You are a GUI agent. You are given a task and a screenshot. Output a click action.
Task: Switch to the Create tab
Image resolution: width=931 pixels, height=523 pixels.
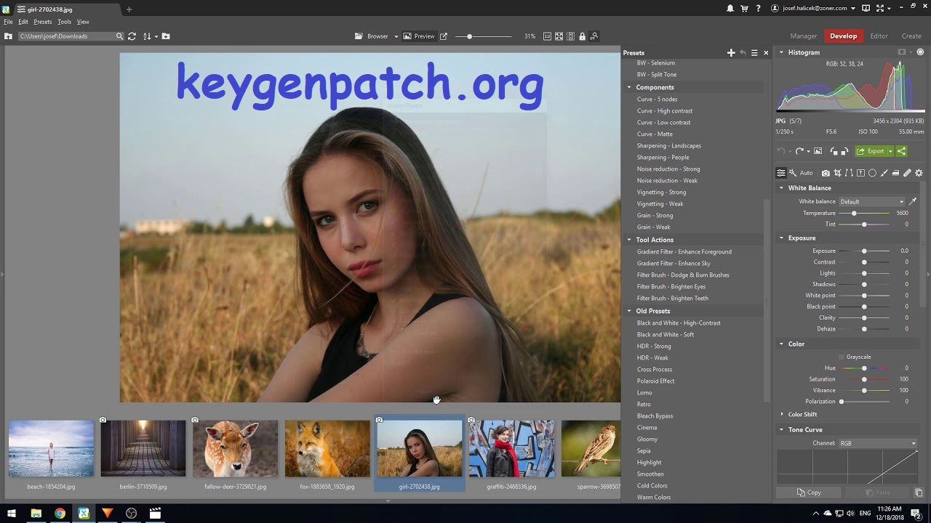pyautogui.click(x=911, y=36)
